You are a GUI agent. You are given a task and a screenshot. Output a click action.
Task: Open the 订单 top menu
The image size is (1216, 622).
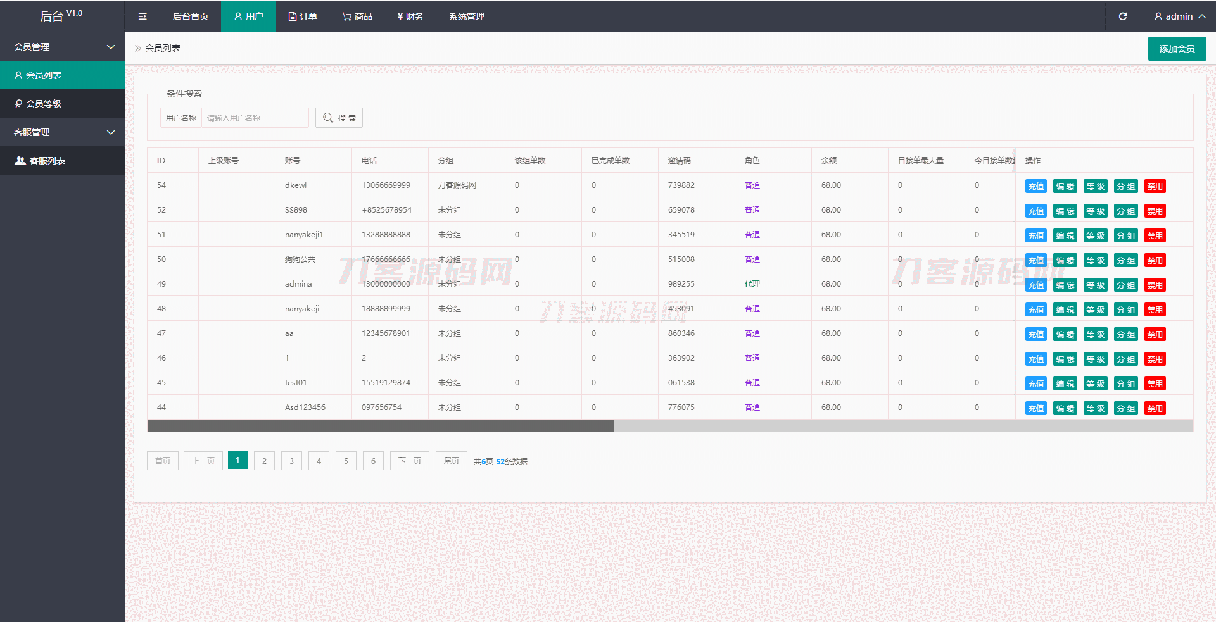pyautogui.click(x=303, y=16)
